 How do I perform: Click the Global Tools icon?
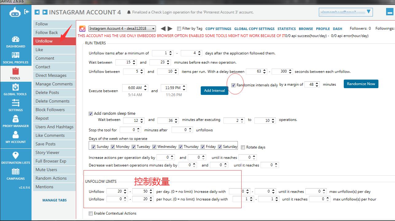click(x=15, y=88)
